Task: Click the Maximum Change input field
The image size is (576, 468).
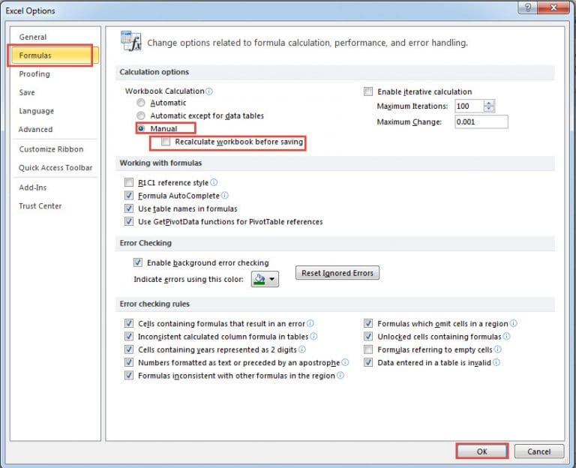Action: 481,122
